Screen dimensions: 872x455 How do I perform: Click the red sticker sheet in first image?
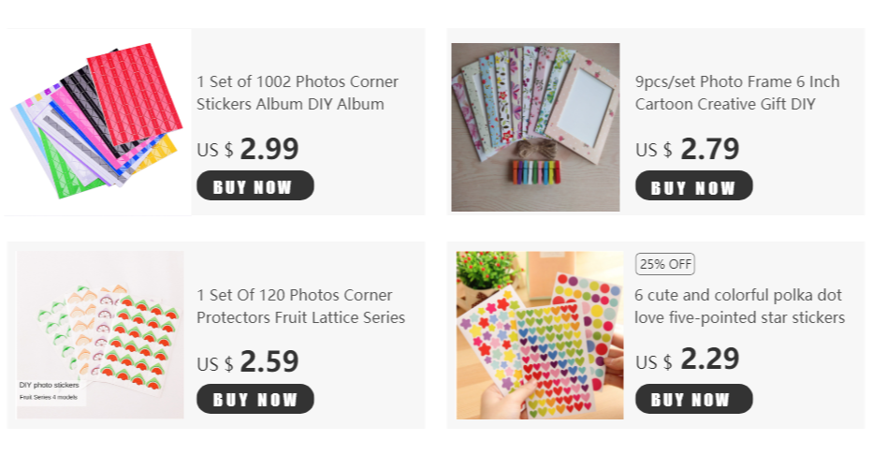pos(135,93)
